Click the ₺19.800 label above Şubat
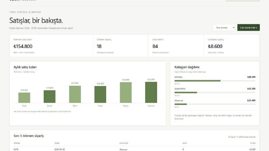The width and height of the screenshot is (269, 151). pos(50,88)
